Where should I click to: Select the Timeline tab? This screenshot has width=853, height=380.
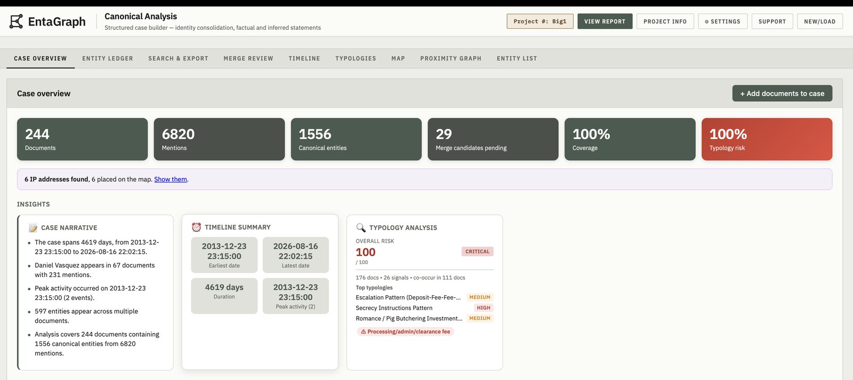(x=304, y=59)
